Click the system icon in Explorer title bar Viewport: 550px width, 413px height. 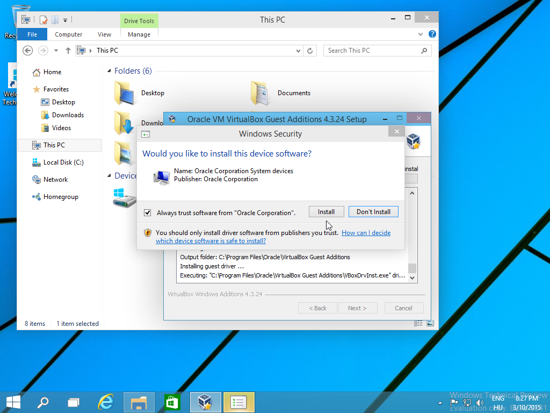coord(26,20)
